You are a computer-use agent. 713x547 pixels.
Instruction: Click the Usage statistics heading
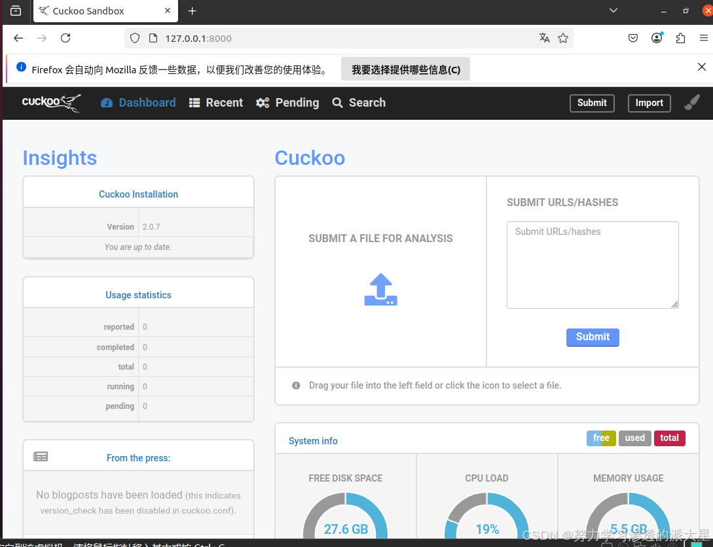[138, 295]
